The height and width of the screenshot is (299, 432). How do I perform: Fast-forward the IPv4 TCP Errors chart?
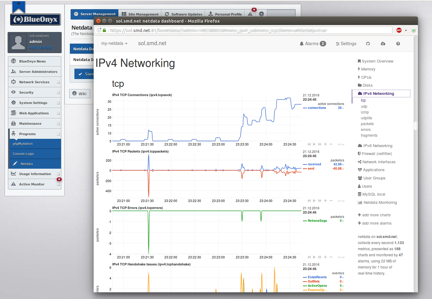click(x=320, y=257)
